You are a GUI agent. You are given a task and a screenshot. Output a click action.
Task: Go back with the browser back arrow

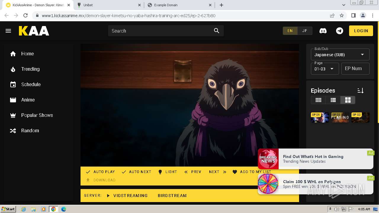click(7, 15)
